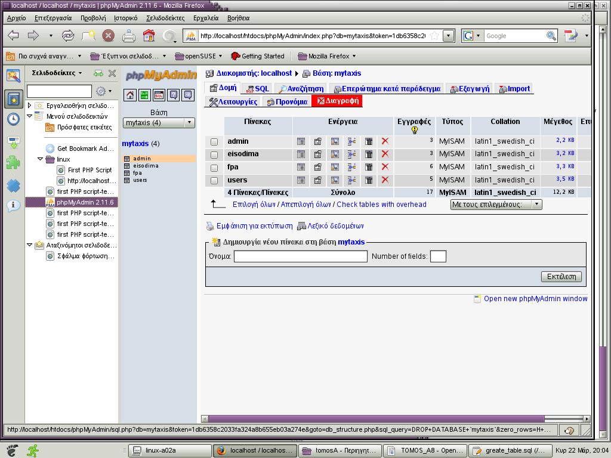Select eisodima table in left navigation list
Screen dimensions: 611x458
(146, 166)
